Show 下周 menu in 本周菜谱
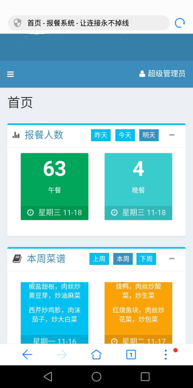This screenshot has height=388, width=193. [x=146, y=259]
